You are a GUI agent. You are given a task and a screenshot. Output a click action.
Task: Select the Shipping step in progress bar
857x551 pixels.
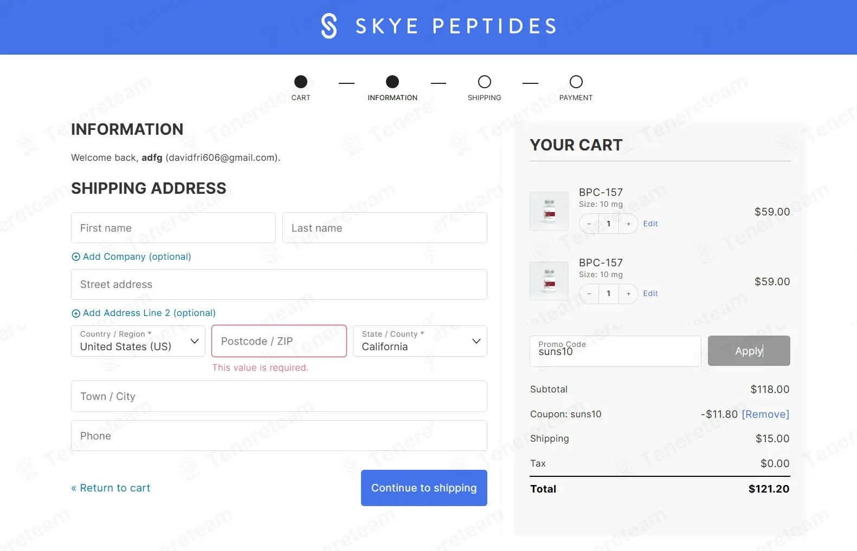coord(485,82)
